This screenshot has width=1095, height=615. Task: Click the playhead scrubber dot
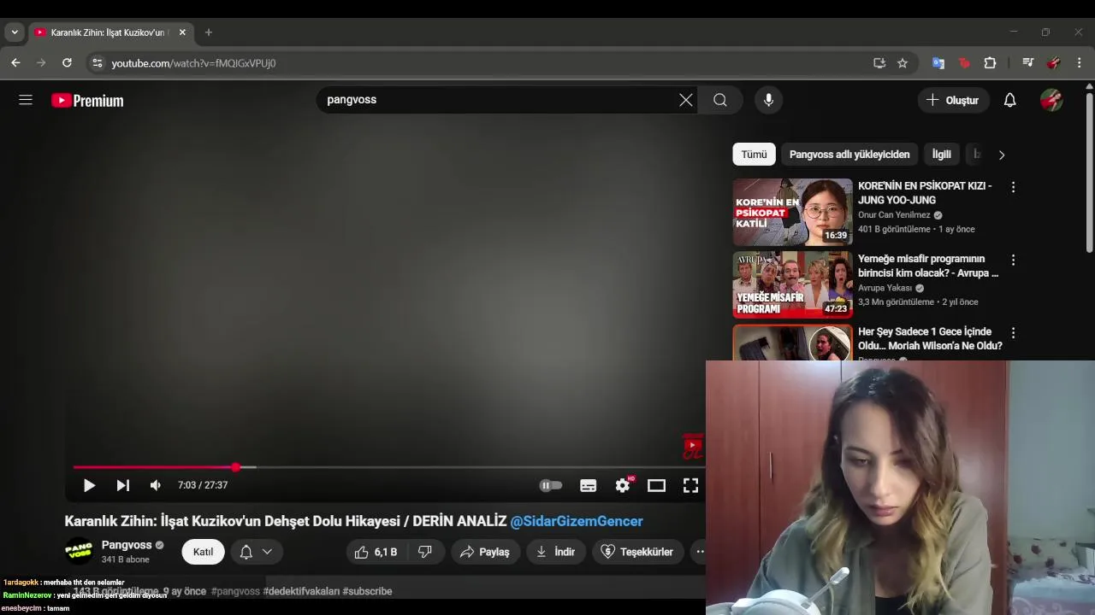235,467
